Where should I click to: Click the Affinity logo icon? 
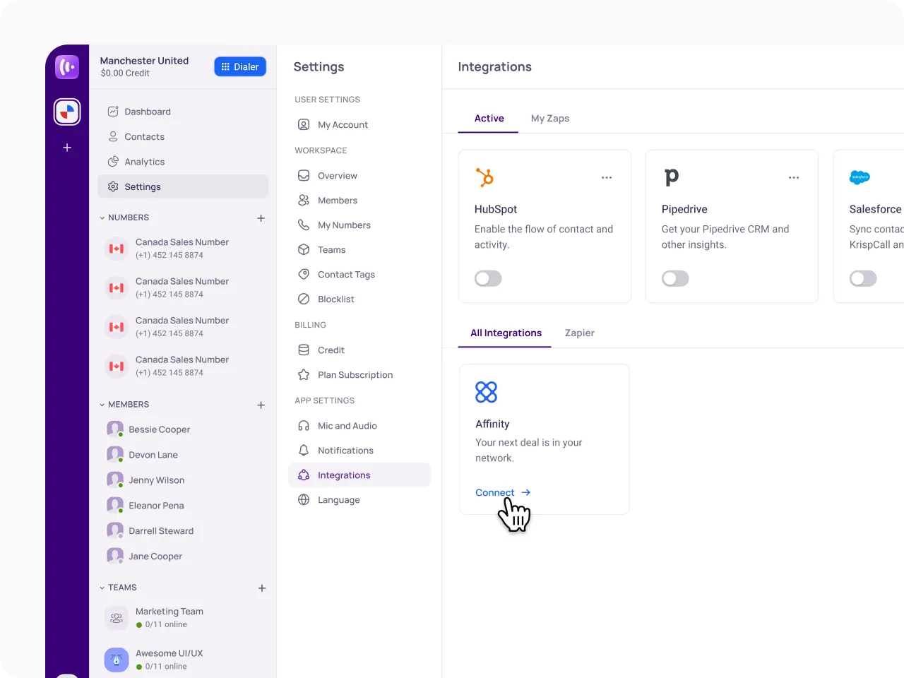487,392
